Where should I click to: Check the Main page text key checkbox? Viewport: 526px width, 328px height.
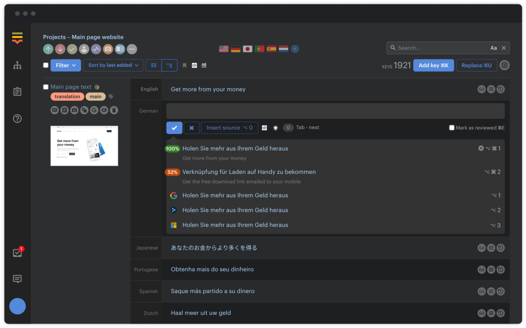point(46,87)
